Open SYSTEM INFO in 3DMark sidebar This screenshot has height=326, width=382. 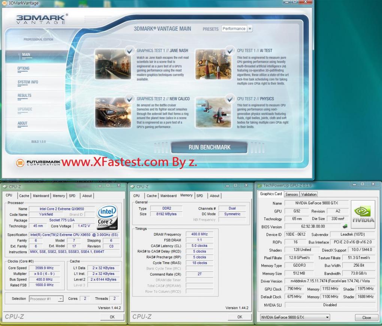[x=28, y=82]
